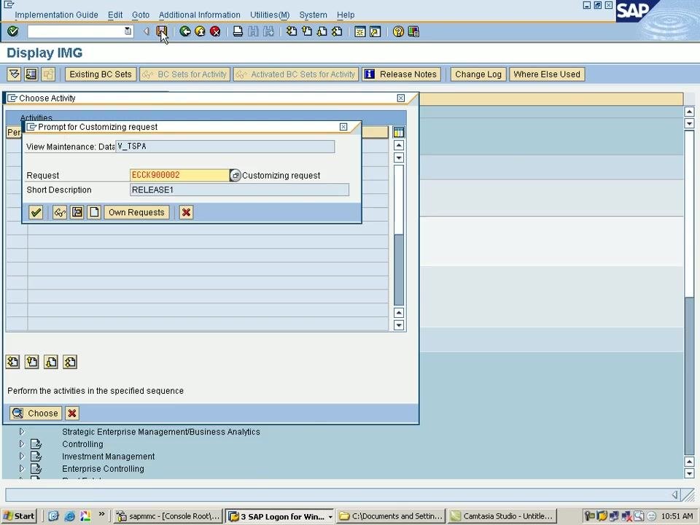This screenshot has height=525, width=700.
Task: Click the green Back arrow icon
Action: pyautogui.click(x=184, y=31)
